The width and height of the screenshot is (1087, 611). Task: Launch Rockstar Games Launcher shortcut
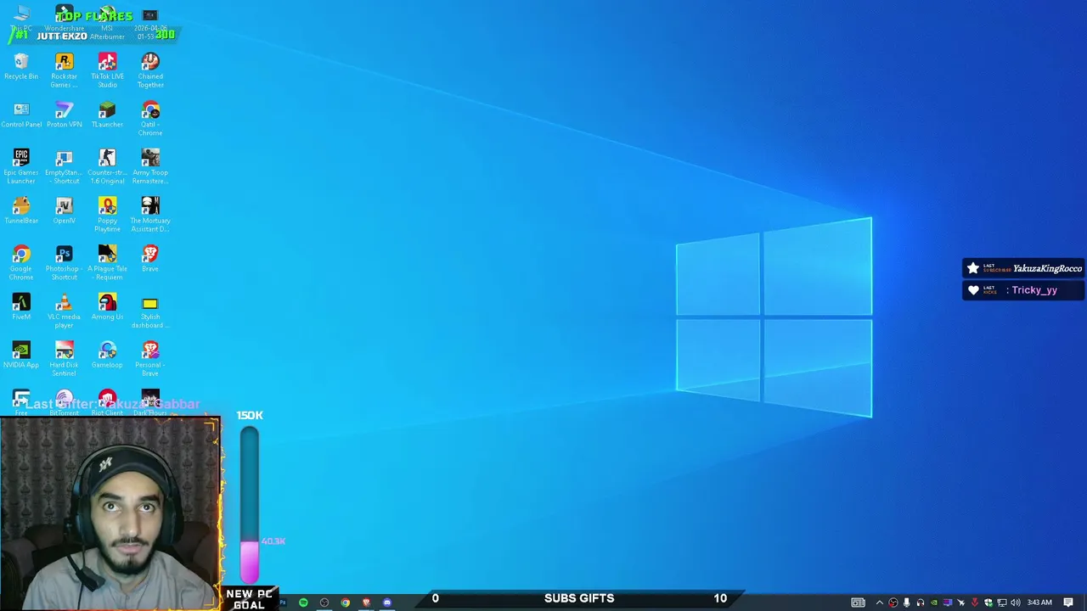click(x=64, y=70)
